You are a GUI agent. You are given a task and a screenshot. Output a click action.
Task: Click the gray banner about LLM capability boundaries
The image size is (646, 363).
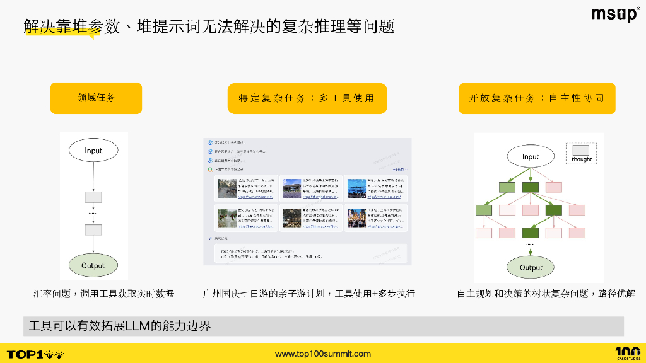323,325
